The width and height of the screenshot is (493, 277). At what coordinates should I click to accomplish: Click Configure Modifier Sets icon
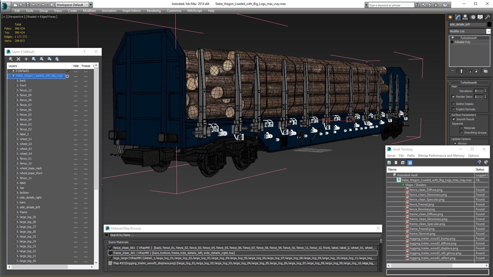coord(486,71)
